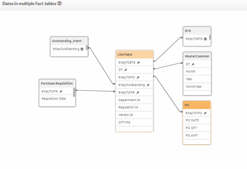The image size is (247, 169).
Task: Click the ellipsis icon beside the title
Action: [59, 4]
